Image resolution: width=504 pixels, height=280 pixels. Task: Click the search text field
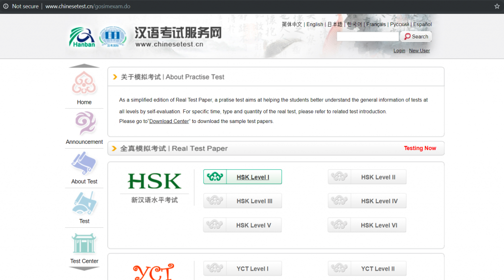pos(368,36)
